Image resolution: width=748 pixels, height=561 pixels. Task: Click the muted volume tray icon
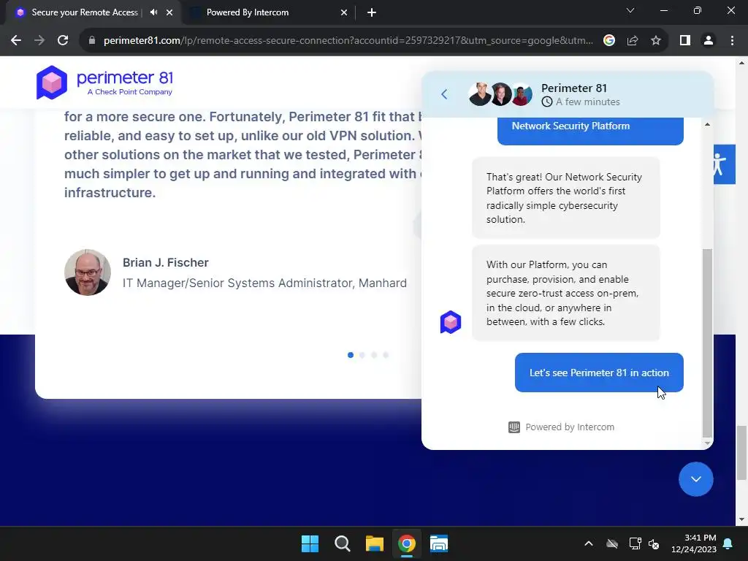pyautogui.click(x=654, y=543)
